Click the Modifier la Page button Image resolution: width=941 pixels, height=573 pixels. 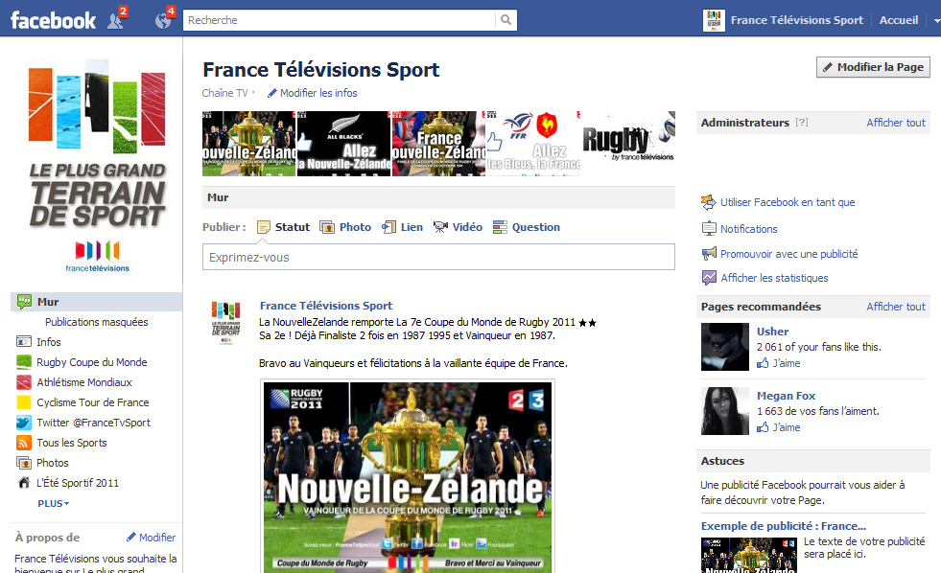pyautogui.click(x=873, y=67)
